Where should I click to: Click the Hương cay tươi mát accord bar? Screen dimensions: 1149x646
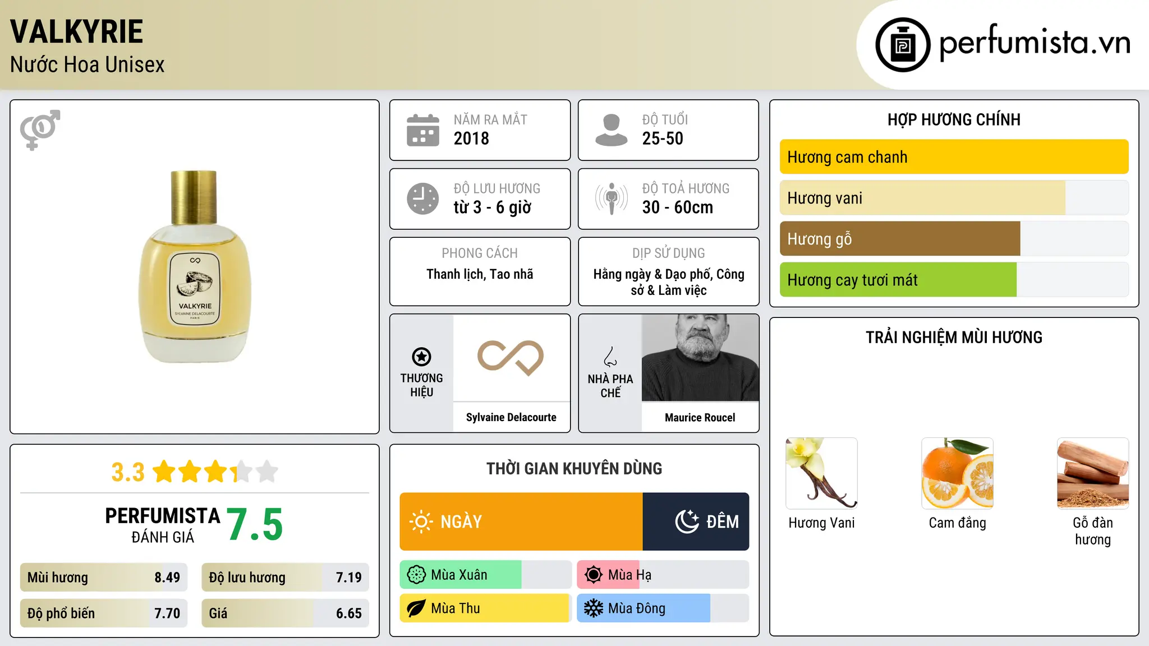point(954,280)
